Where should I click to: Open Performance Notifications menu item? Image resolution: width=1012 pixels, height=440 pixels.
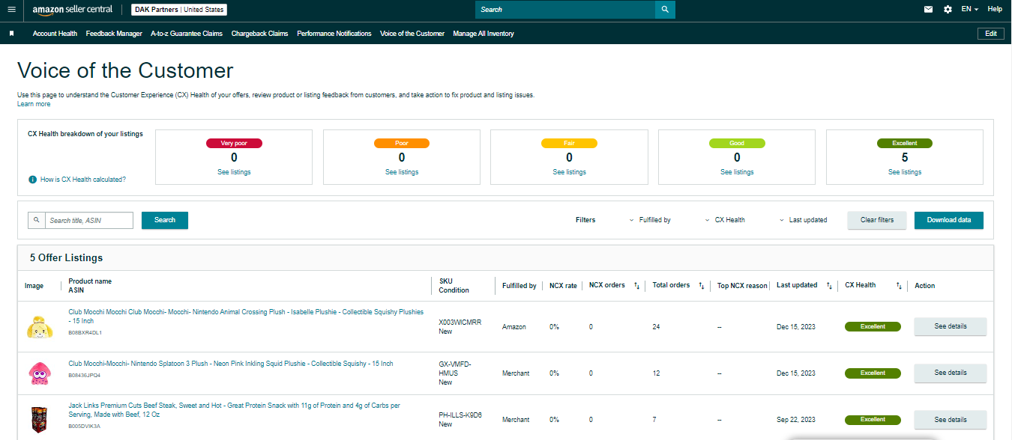[334, 34]
